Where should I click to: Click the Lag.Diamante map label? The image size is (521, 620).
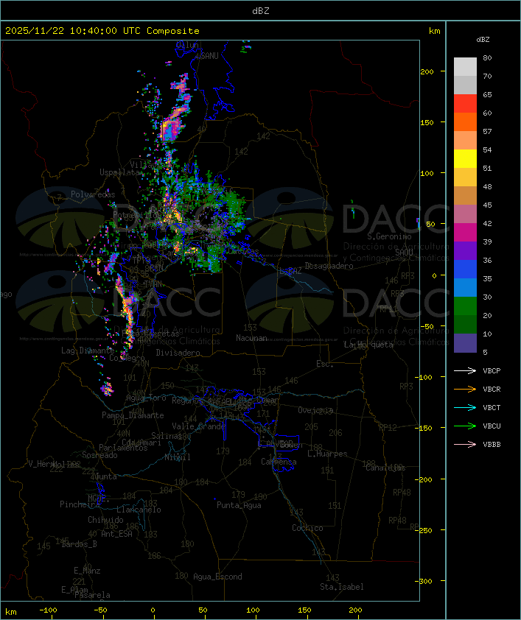[x=88, y=350]
